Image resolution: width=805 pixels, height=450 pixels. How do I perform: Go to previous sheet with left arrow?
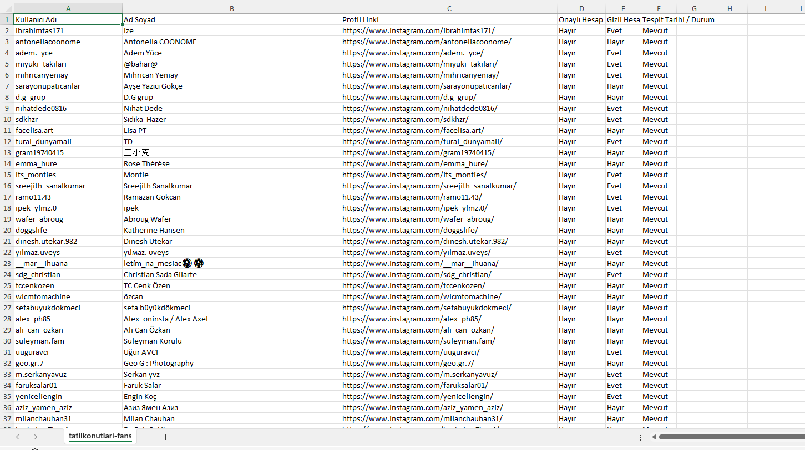click(18, 437)
